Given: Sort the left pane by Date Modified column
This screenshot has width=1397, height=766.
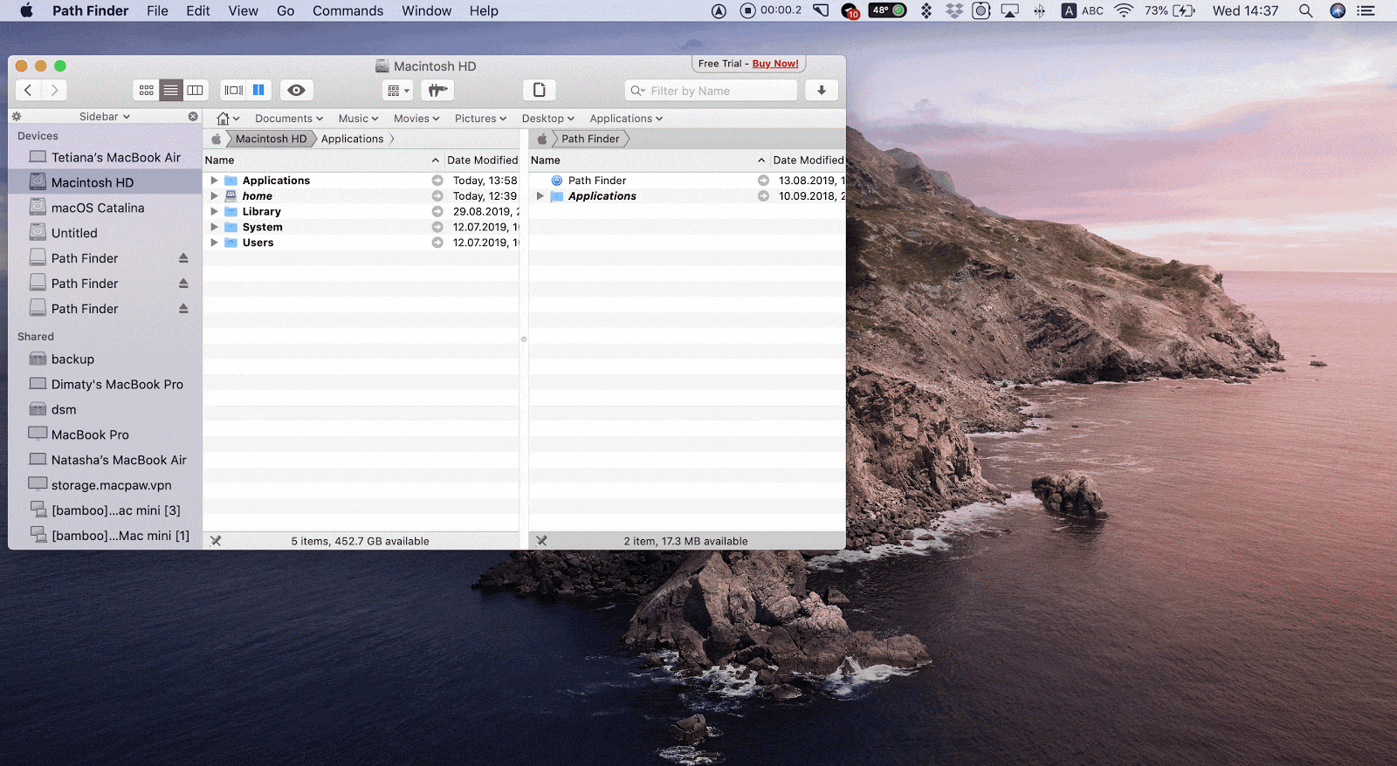Looking at the screenshot, I should tap(482, 161).
